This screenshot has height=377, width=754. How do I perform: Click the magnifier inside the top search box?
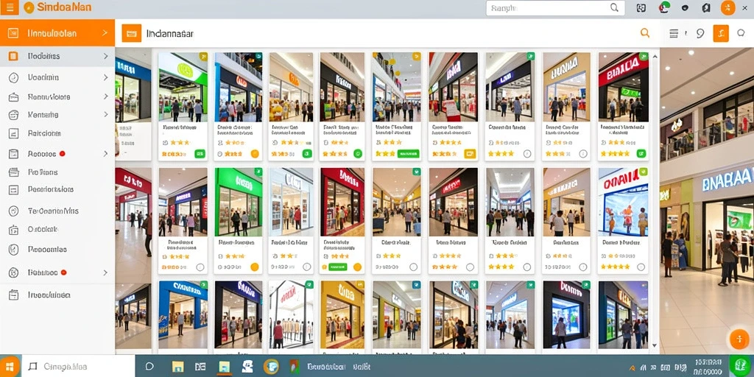click(x=614, y=7)
